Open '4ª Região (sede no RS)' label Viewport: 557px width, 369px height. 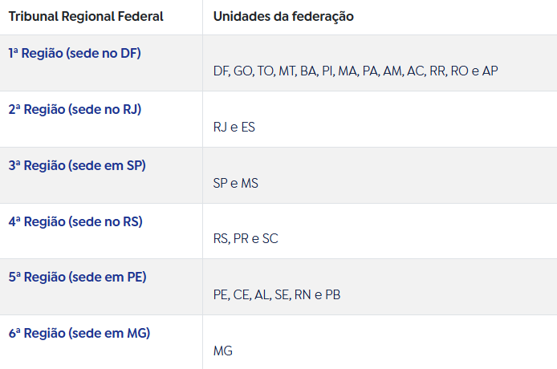(x=75, y=221)
